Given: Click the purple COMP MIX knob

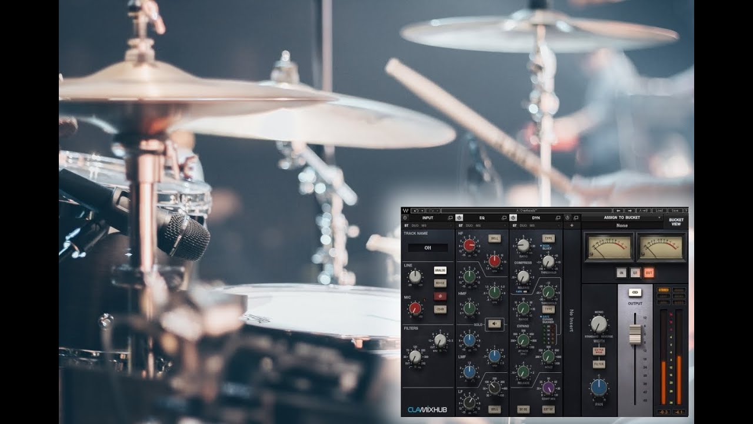Looking at the screenshot, I should pos(548,387).
